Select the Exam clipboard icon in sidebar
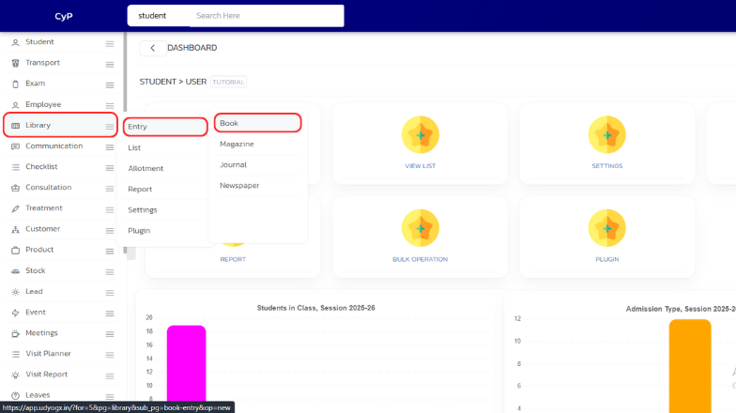 15,84
